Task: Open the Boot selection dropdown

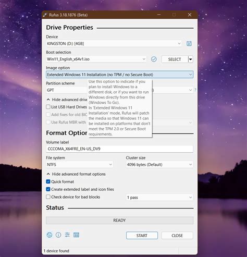Action: 96,59
